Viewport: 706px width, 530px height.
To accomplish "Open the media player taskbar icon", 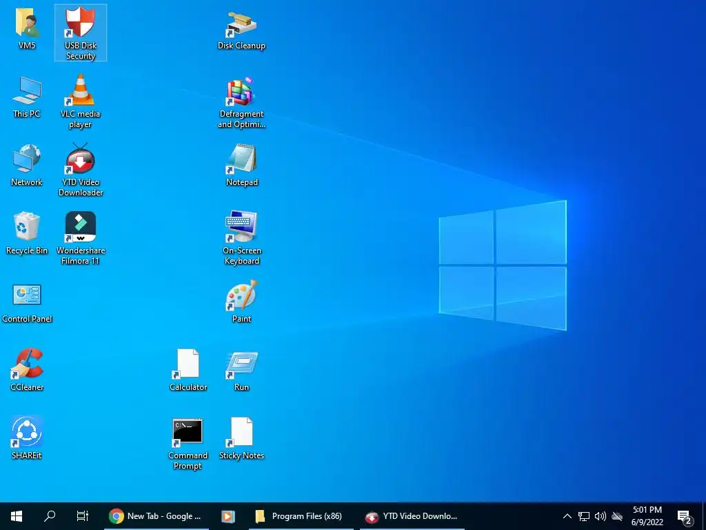I will (x=228, y=516).
